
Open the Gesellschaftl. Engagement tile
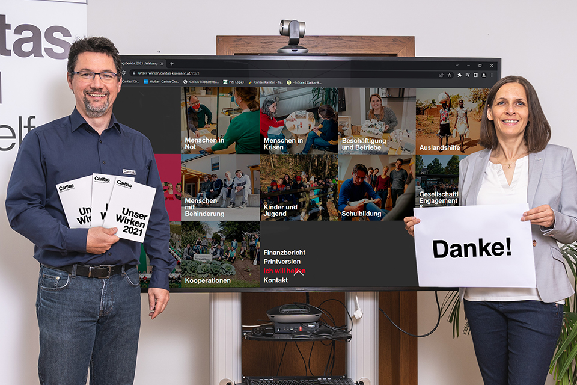click(438, 180)
